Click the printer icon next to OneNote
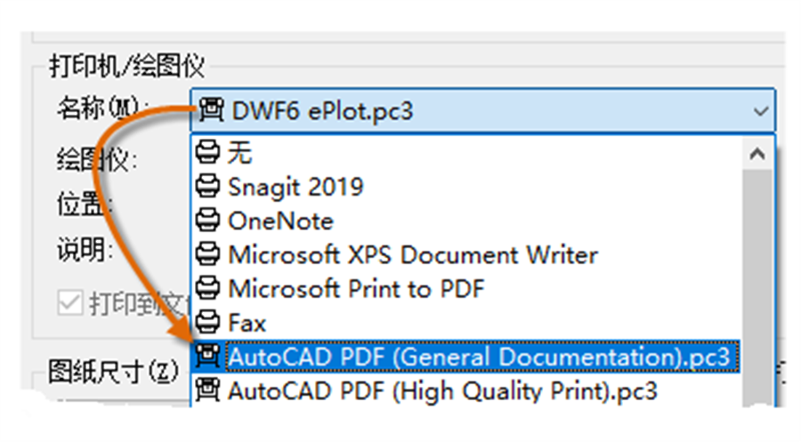The image size is (801, 442). pyautogui.click(x=208, y=221)
